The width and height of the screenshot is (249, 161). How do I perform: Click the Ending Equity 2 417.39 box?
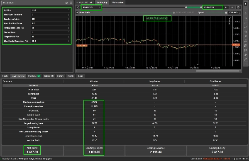tap(217, 150)
